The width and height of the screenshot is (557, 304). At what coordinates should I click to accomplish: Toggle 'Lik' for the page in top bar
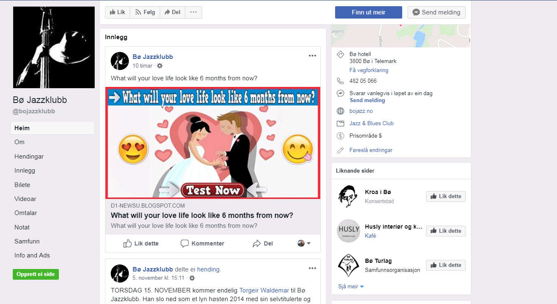[x=117, y=12]
